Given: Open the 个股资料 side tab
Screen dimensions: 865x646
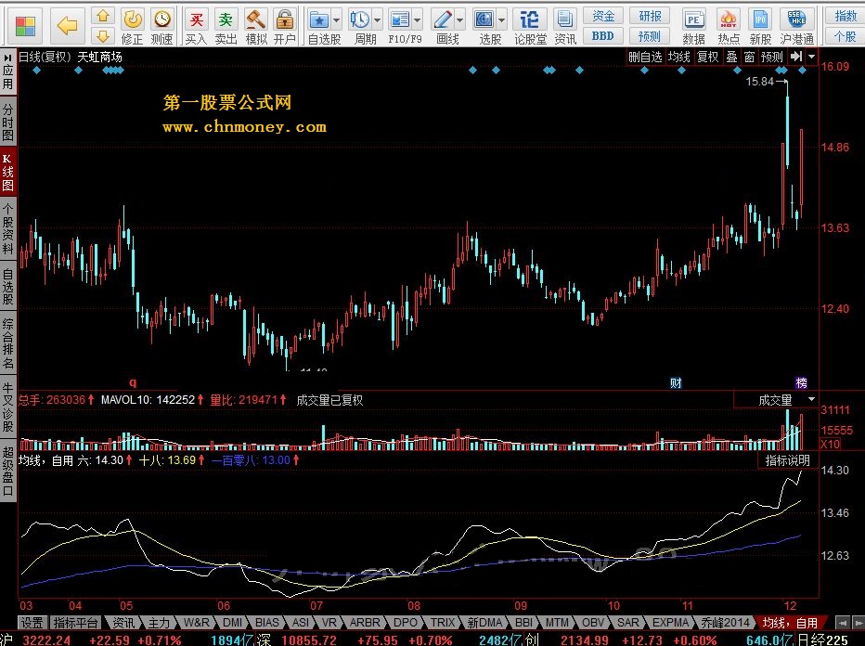Looking at the screenshot, I should [x=7, y=229].
